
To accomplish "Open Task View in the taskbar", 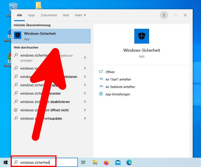I will coord(83,162).
